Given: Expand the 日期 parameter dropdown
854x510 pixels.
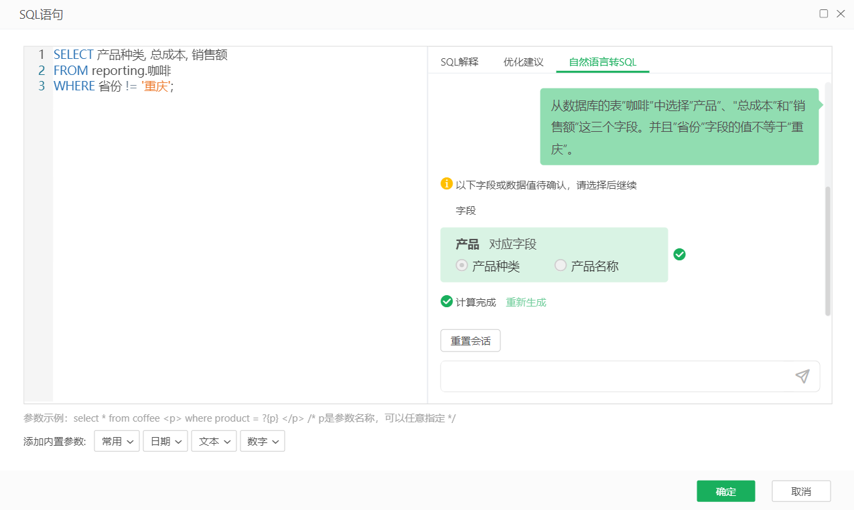Looking at the screenshot, I should 165,441.
